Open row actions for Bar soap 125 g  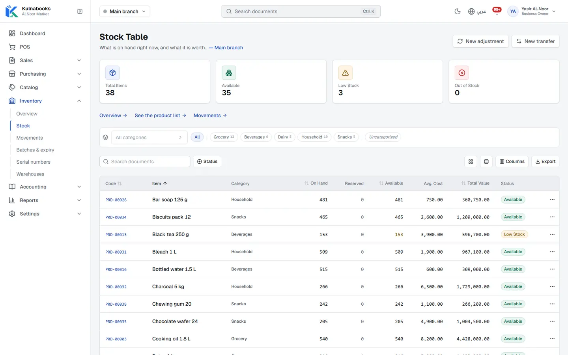click(552, 200)
